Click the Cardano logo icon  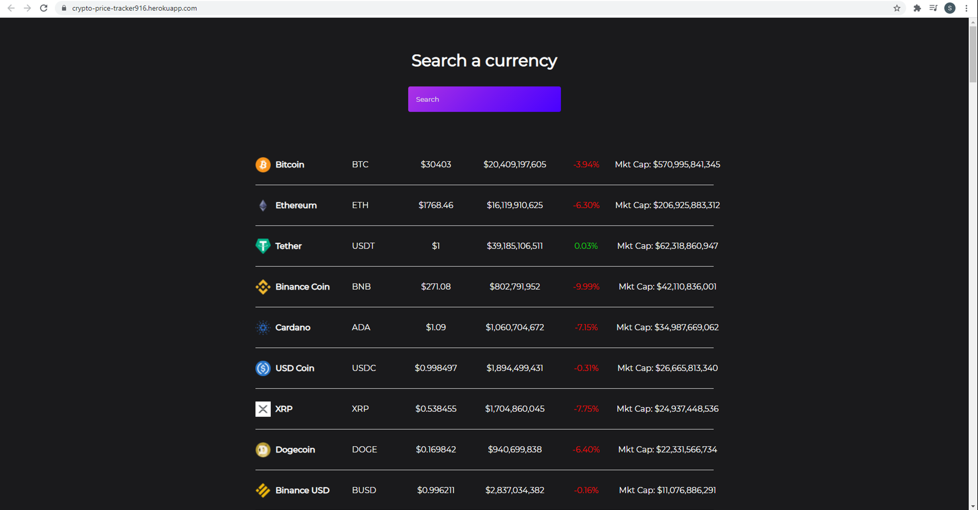tap(263, 327)
